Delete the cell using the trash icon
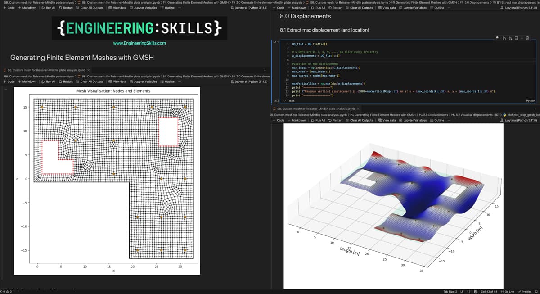Image resolution: width=540 pixels, height=294 pixels. point(527,39)
